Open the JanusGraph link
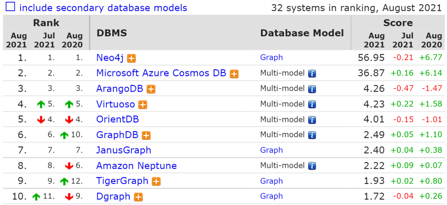Viewport: 447px width, 205px height. click(x=124, y=150)
